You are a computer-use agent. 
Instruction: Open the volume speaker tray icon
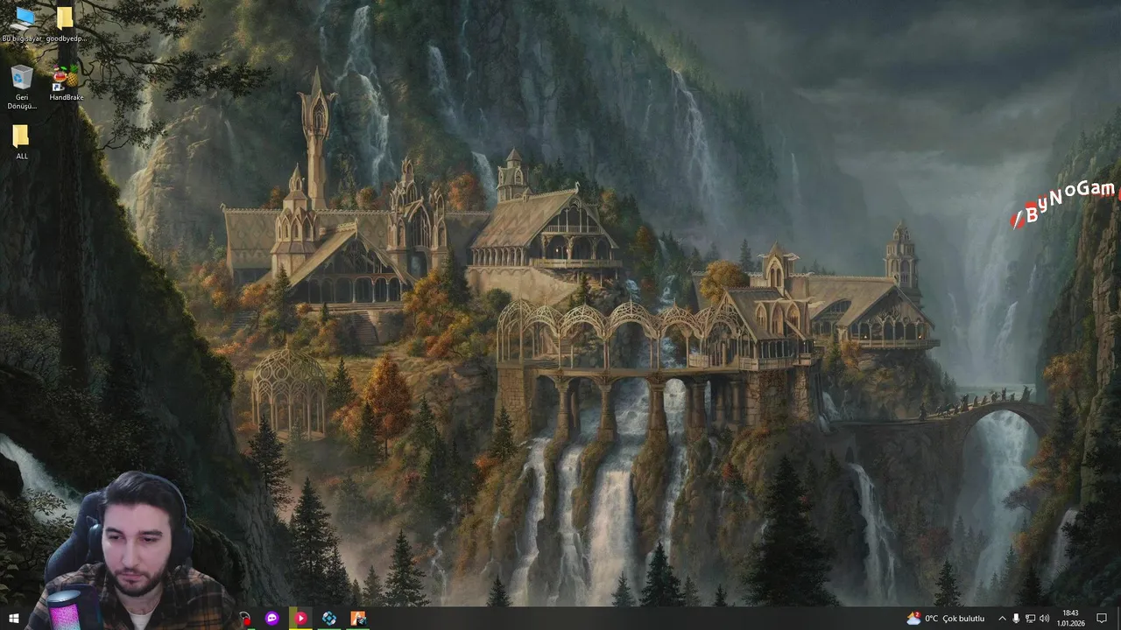click(1044, 619)
